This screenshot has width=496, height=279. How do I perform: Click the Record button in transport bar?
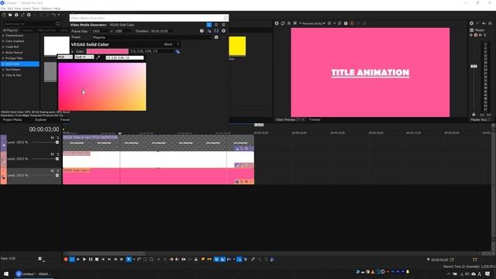tap(66, 260)
